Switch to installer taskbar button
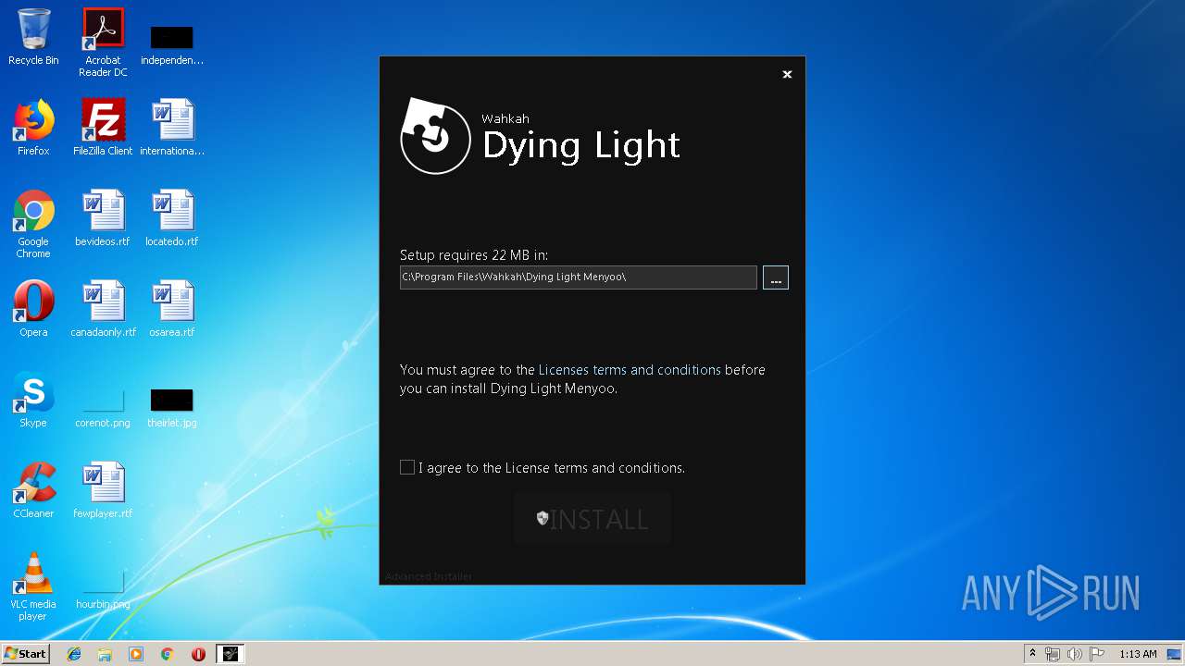1185x666 pixels. (x=230, y=654)
